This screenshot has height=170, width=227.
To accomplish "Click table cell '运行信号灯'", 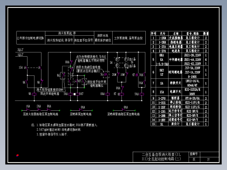I will click(x=175, y=111).
